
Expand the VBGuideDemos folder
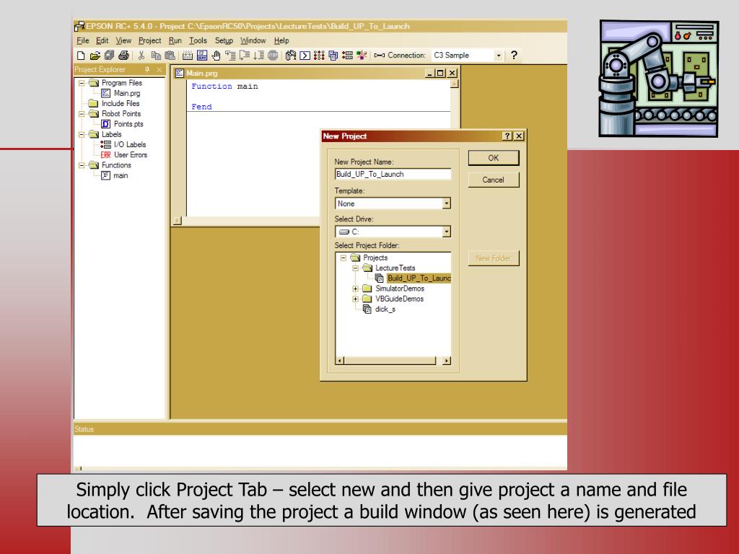[355, 299]
